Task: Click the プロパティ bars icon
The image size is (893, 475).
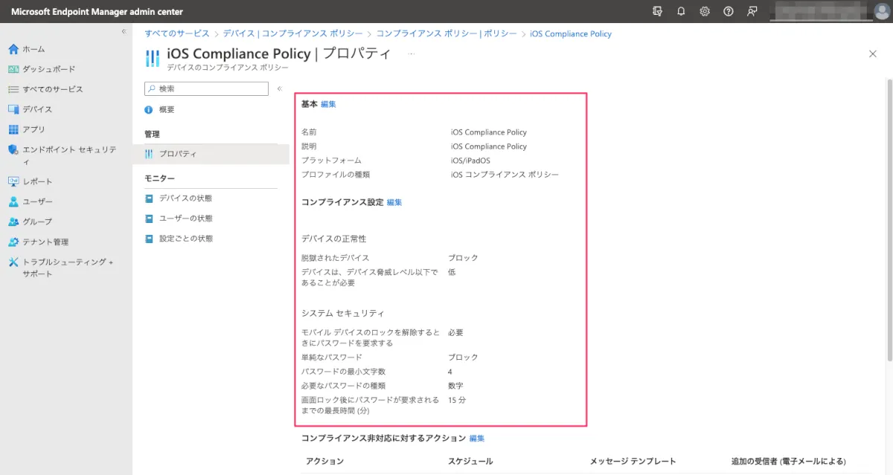Action: [149, 154]
